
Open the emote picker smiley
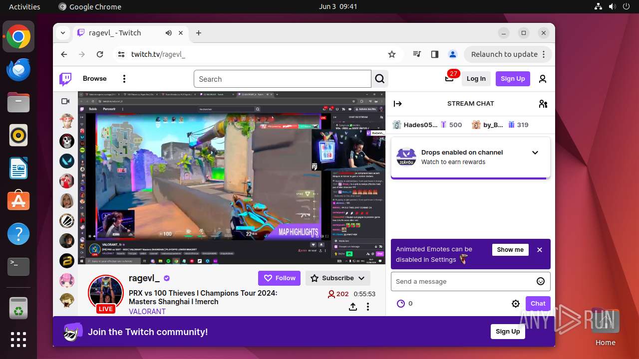541,281
